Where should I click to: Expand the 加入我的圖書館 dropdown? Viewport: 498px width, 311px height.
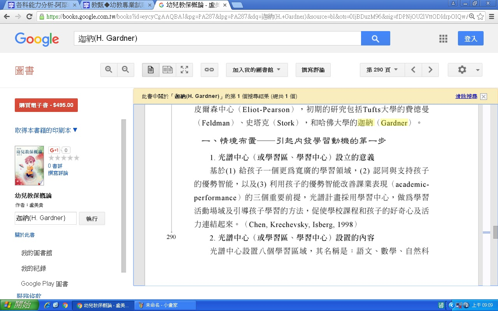257,70
